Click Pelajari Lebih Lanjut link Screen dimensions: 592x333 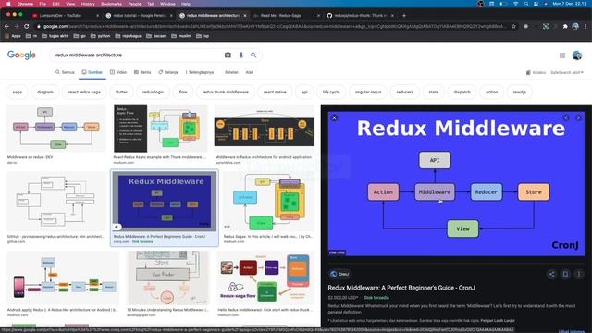pos(498,321)
